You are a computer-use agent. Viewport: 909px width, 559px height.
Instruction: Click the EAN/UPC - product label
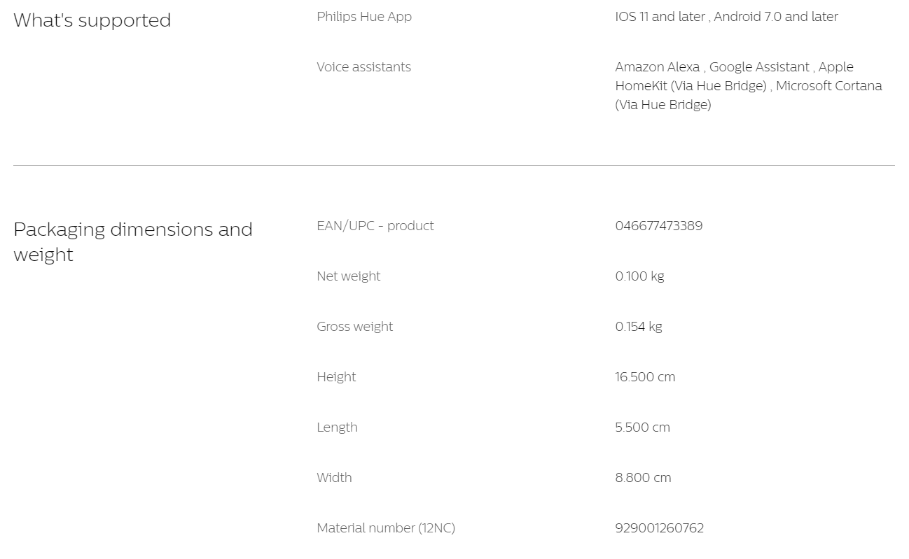375,226
